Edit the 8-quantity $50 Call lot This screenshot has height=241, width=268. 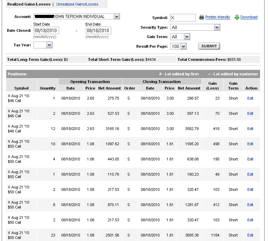pyautogui.click(x=250, y=205)
